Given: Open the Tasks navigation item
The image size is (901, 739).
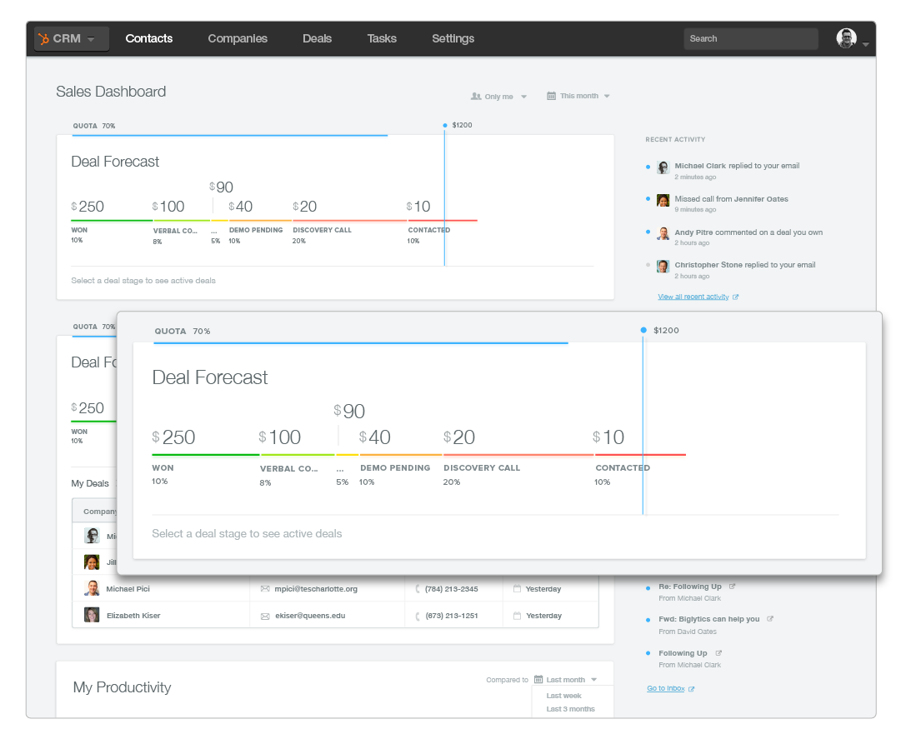Looking at the screenshot, I should pos(382,38).
